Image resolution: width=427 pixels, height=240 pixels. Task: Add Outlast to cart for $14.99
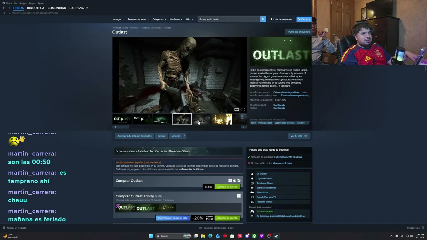tap(227, 187)
